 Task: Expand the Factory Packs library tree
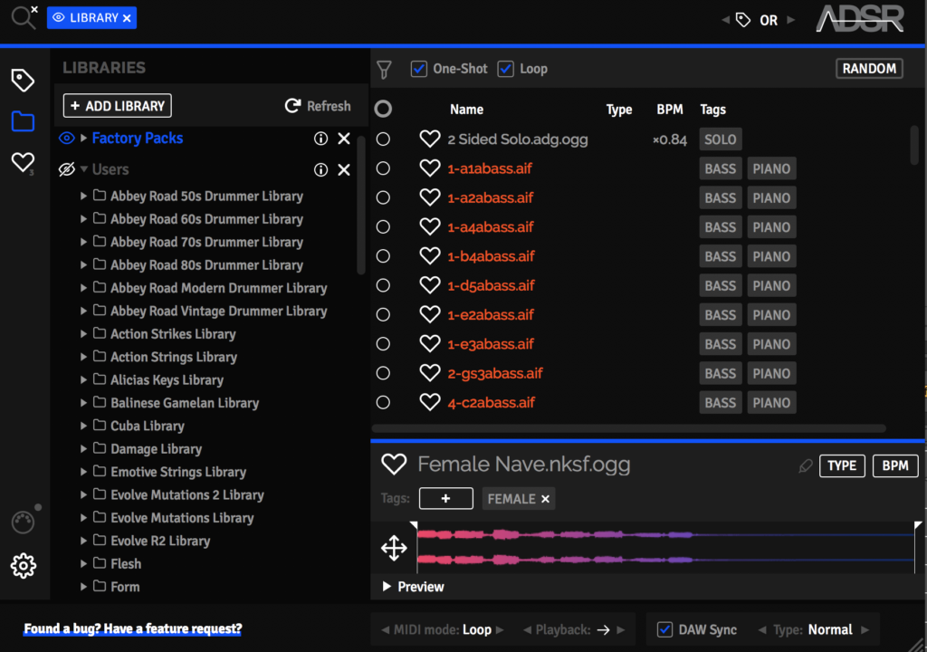coord(84,139)
